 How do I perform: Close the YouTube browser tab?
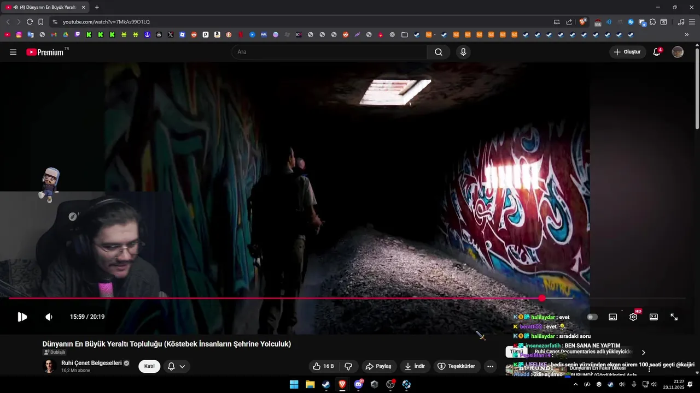tap(84, 7)
